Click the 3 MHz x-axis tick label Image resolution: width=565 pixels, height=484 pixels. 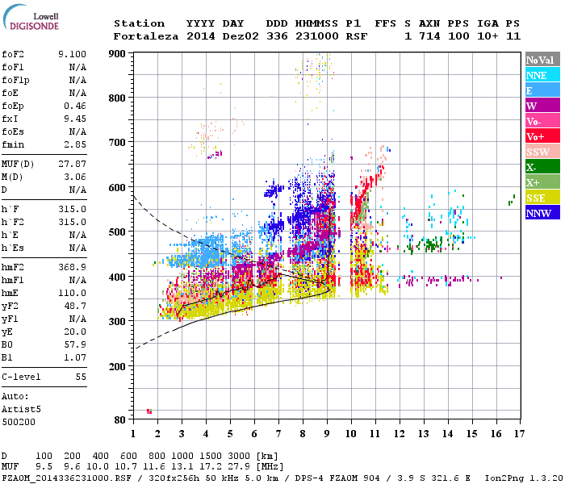182,434
